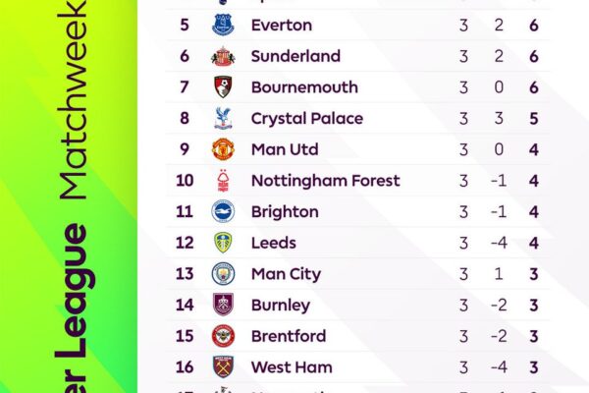
Task: Open the Everton team name
Action: tap(281, 26)
